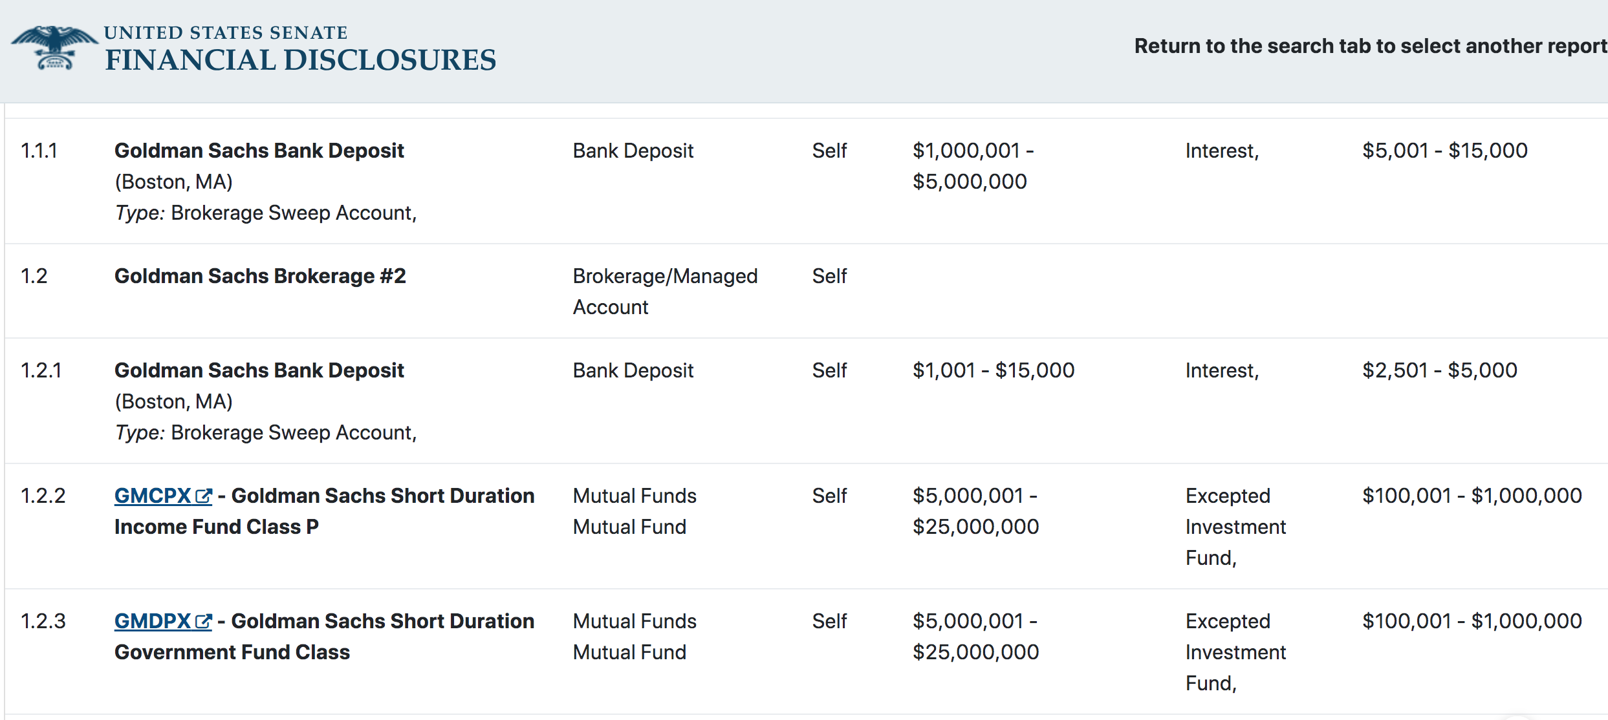Click the Mutual Funds asset type for GMDPX
1608x720 pixels.
[634, 636]
